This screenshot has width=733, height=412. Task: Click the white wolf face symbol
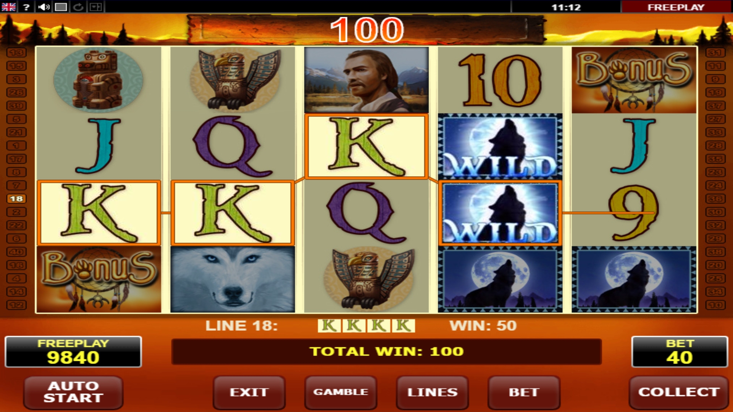click(232, 279)
